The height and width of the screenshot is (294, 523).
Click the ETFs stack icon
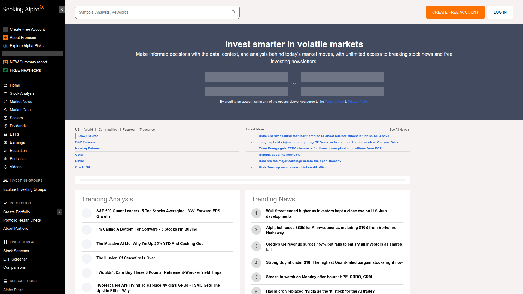5,134
